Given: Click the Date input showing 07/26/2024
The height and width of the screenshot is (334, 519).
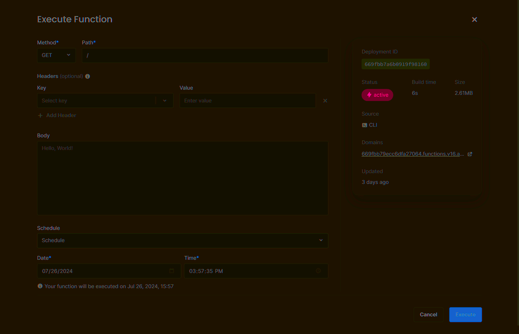Looking at the screenshot, I should pyautogui.click(x=101, y=271).
